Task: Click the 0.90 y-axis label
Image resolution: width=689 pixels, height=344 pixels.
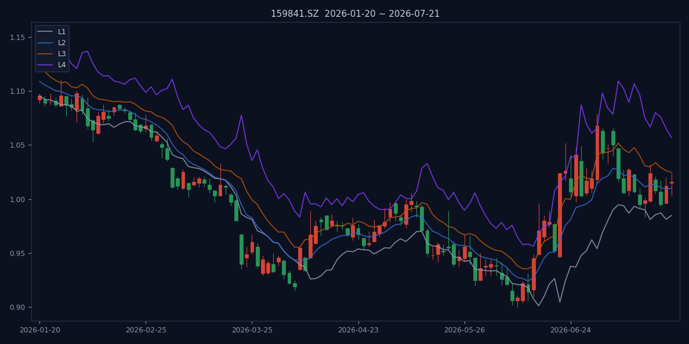Action: 17,307
